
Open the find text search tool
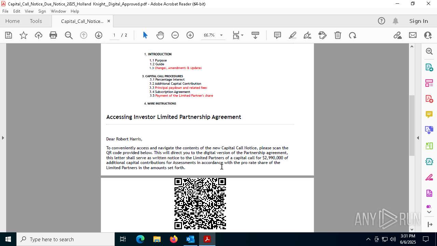coord(69,35)
